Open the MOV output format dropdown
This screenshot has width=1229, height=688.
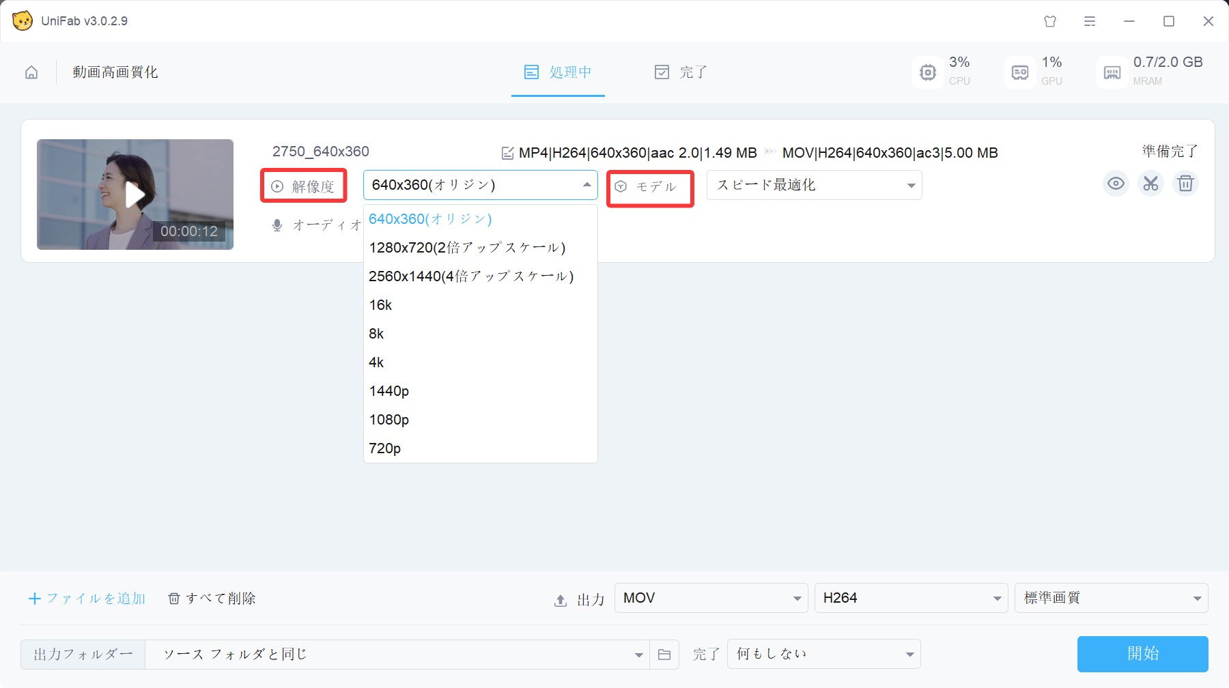click(710, 598)
